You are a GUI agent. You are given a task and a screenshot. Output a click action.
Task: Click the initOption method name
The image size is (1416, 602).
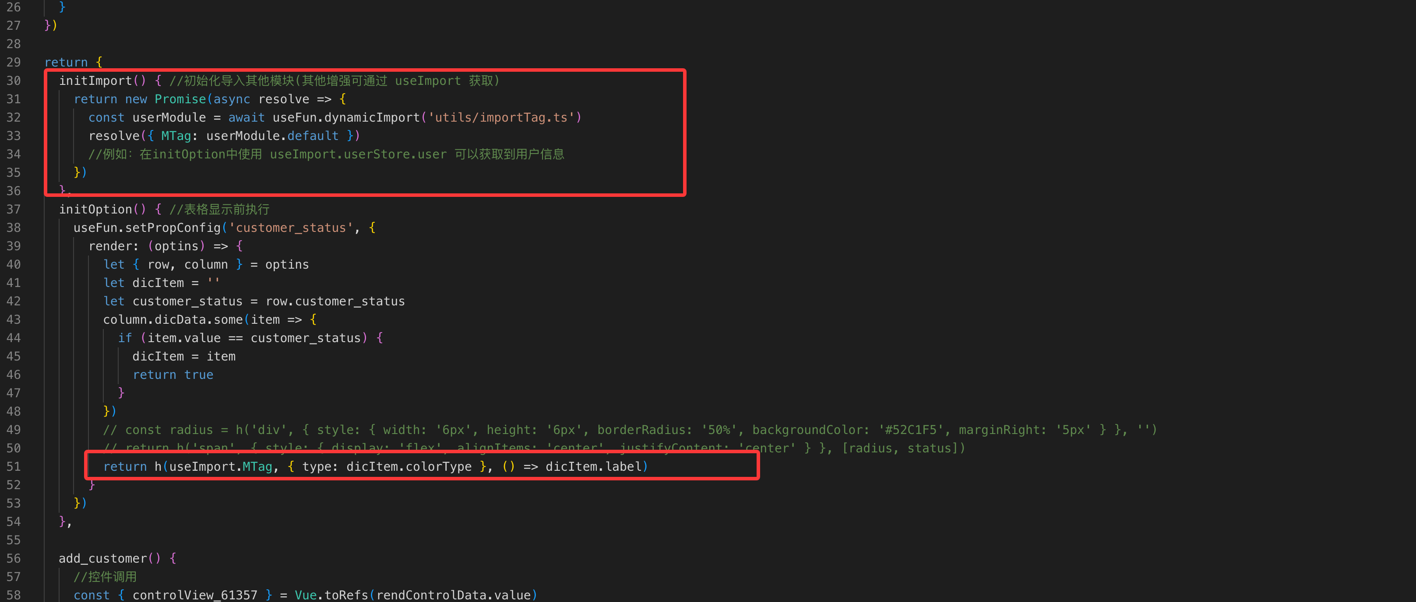[x=95, y=209]
